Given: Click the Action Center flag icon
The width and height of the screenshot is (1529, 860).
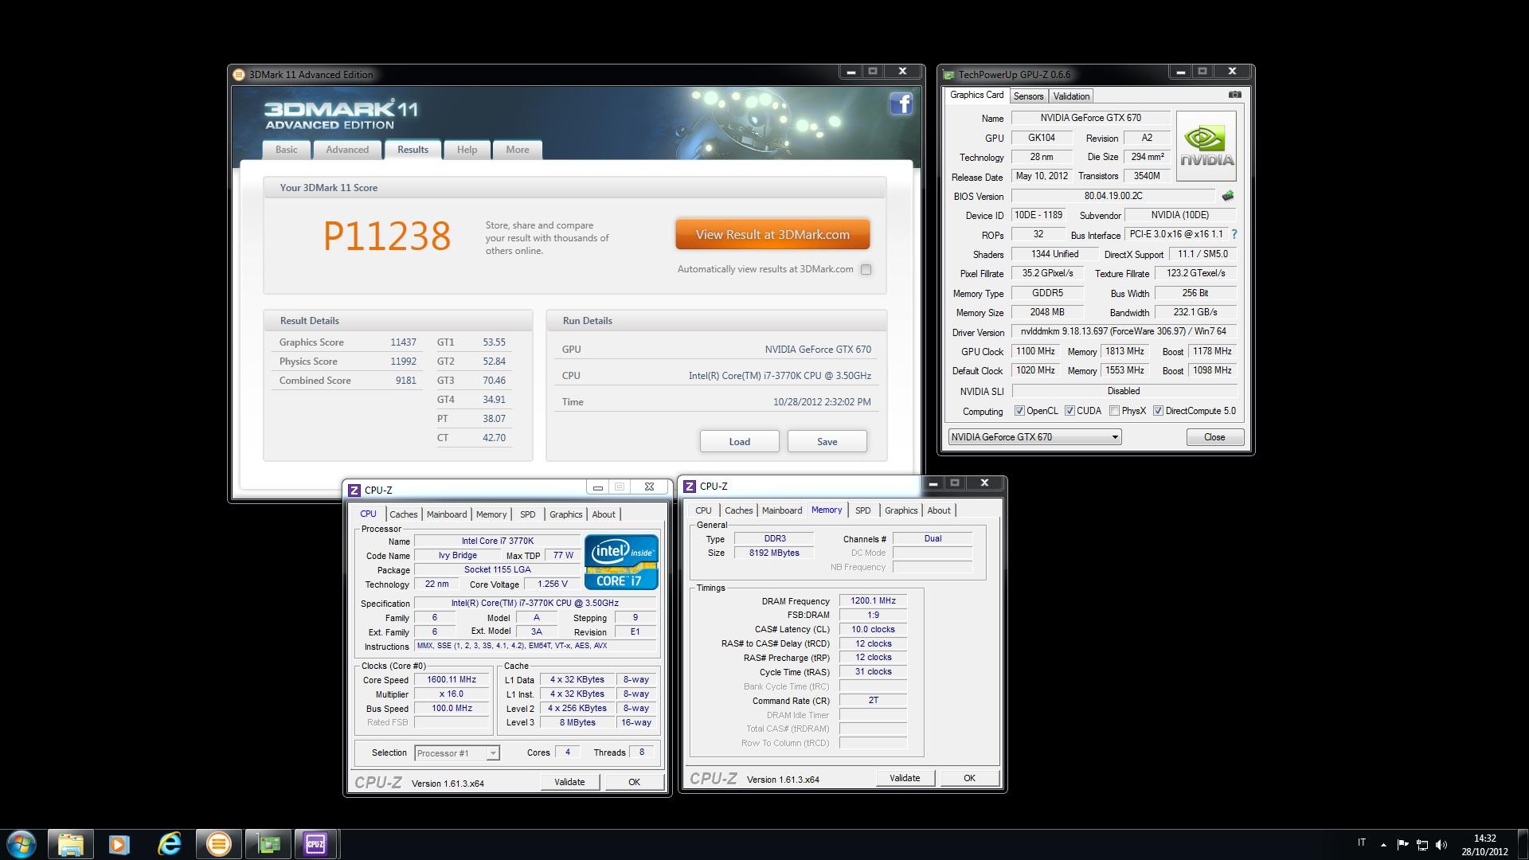Looking at the screenshot, I should coord(1402,845).
